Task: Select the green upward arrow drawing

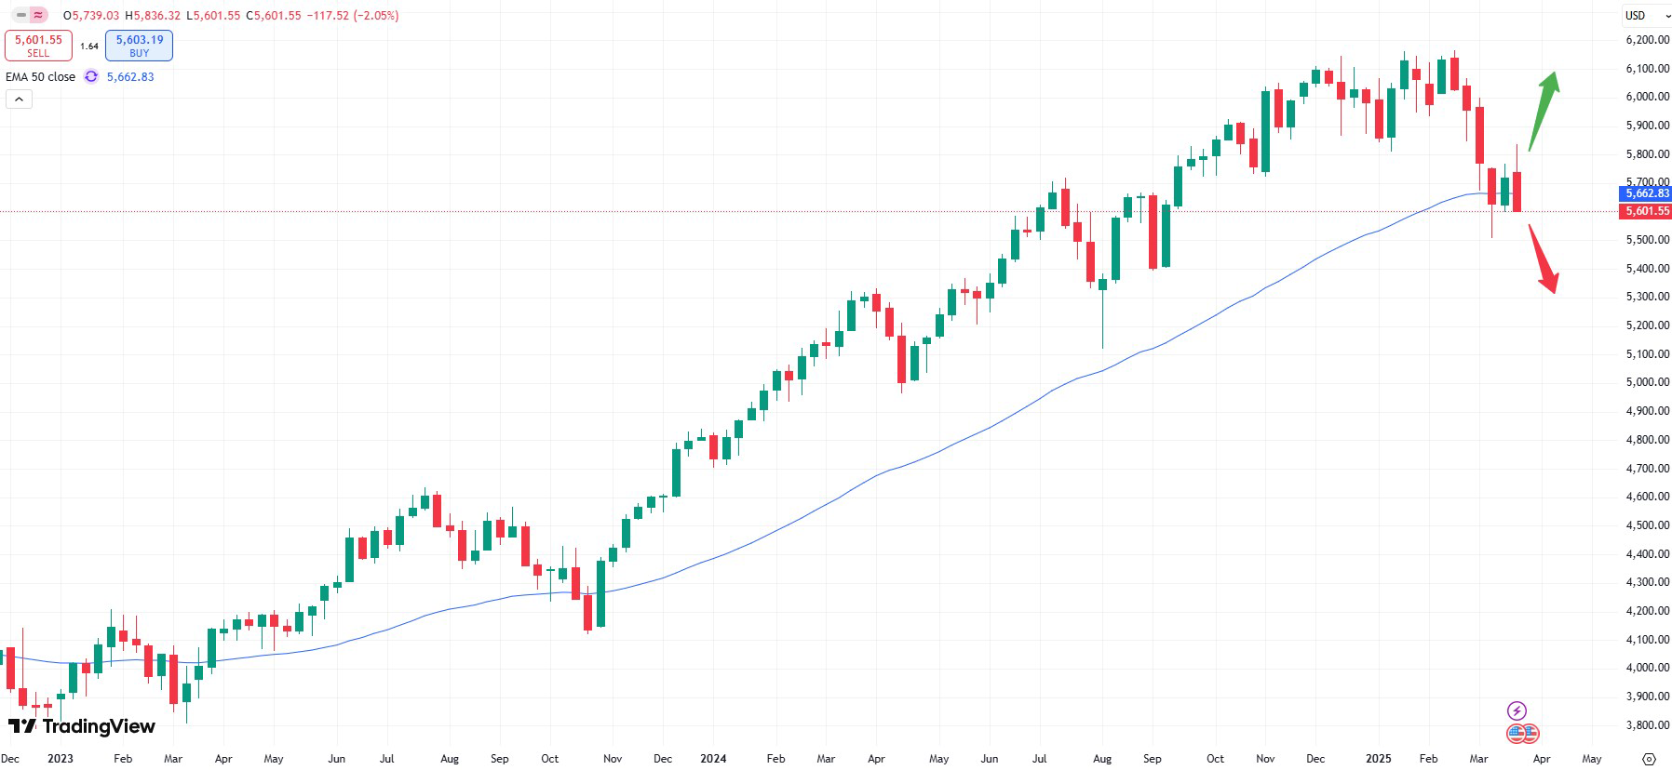Action: tap(1544, 110)
